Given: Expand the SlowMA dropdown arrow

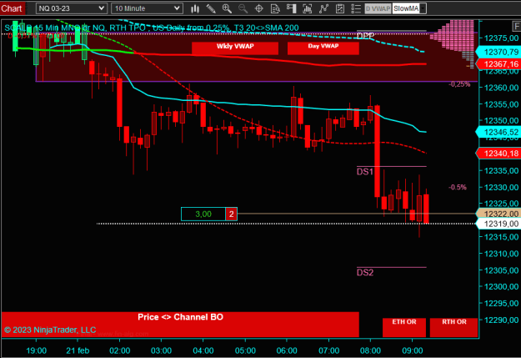Looking at the screenshot, I should click(423, 8).
